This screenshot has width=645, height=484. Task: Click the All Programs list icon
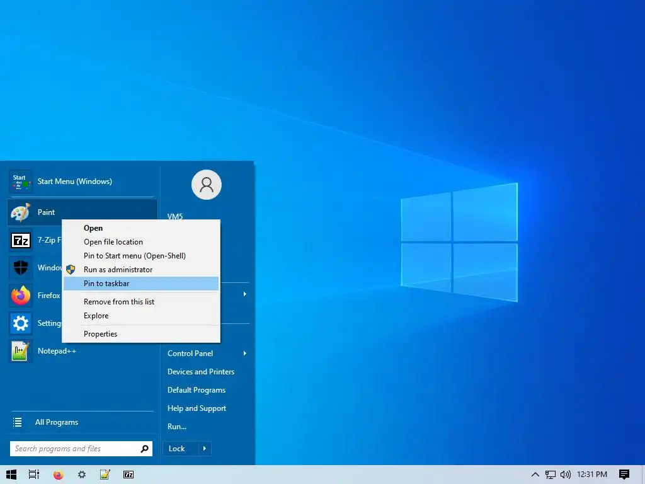click(x=17, y=422)
